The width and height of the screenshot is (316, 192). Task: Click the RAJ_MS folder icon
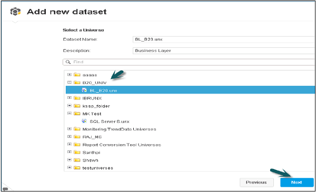coord(77,137)
